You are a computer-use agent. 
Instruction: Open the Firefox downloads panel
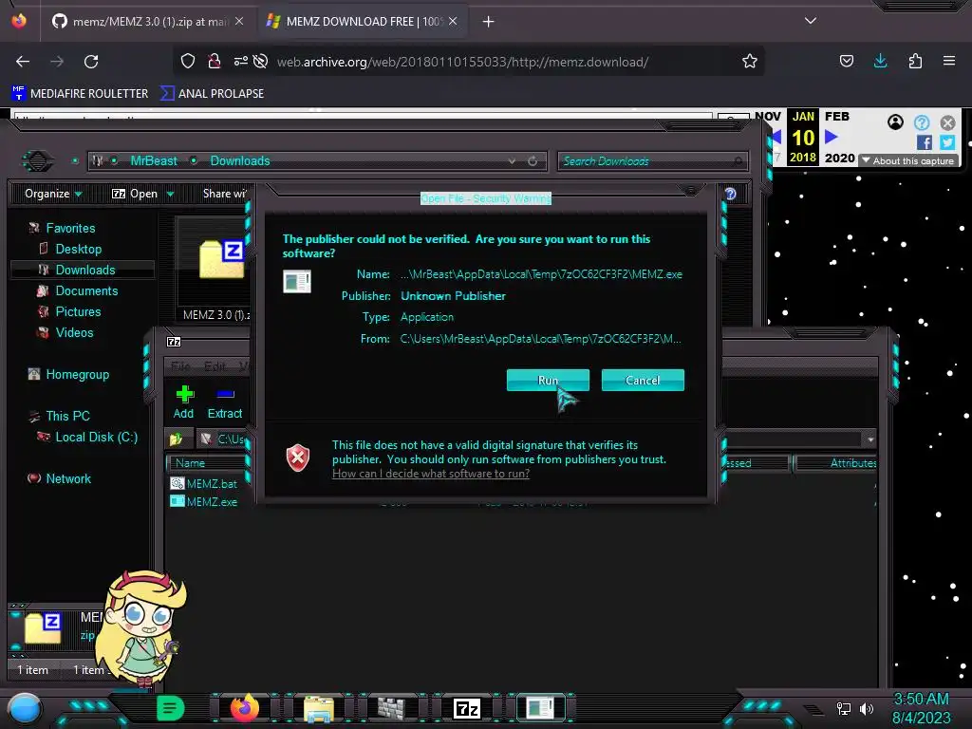[880, 61]
